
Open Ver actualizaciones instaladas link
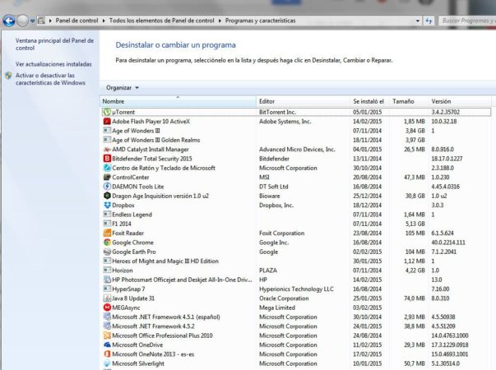(x=53, y=64)
